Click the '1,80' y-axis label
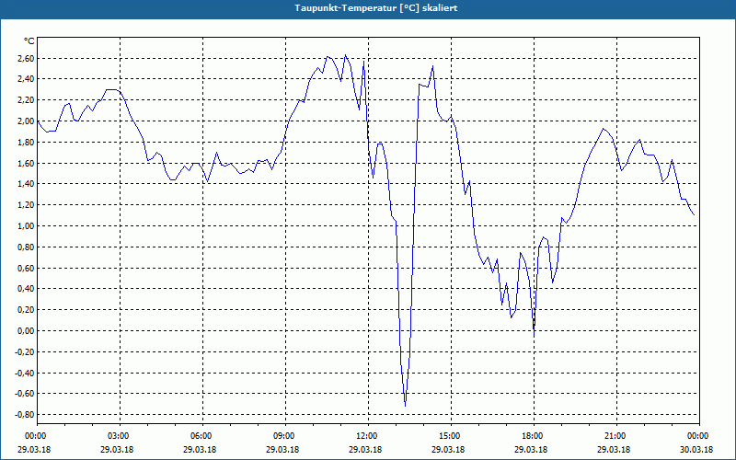Viewport: 736px width, 460px height. click(27, 143)
